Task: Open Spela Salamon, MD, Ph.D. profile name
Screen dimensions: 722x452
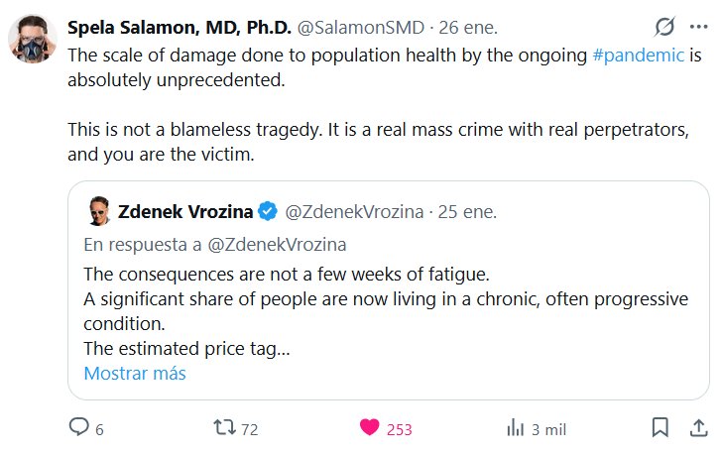Action: (180, 27)
